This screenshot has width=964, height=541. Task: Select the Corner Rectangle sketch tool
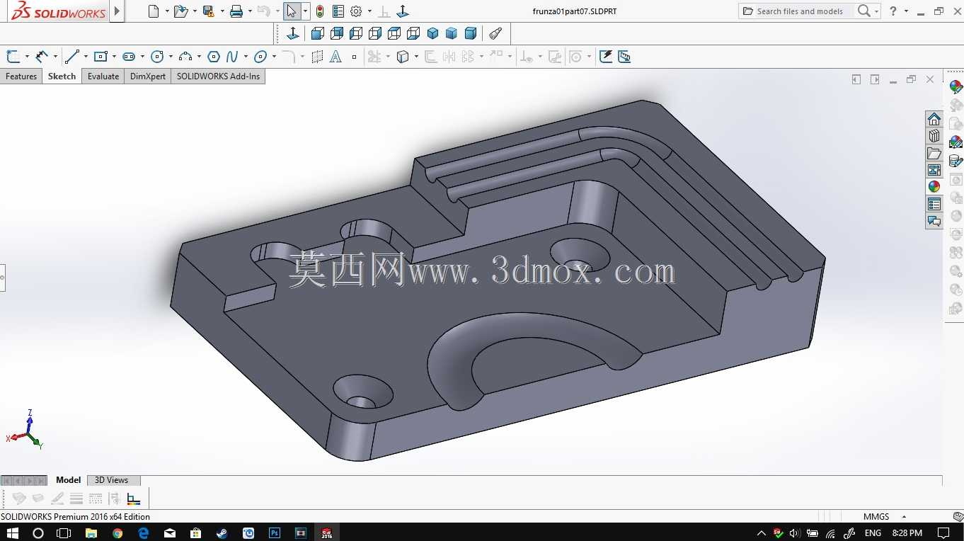pyautogui.click(x=101, y=57)
